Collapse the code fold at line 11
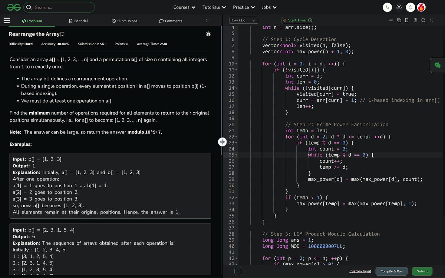Screen dimensions: 445x278 [236, 70]
